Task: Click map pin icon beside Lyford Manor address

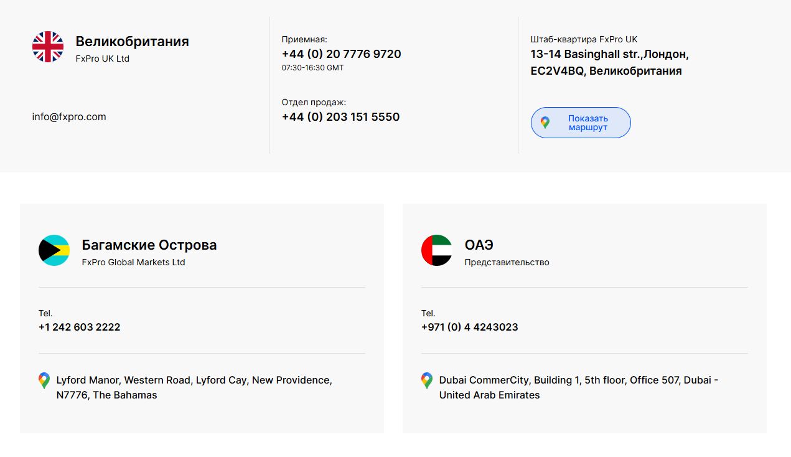Action: (x=44, y=380)
